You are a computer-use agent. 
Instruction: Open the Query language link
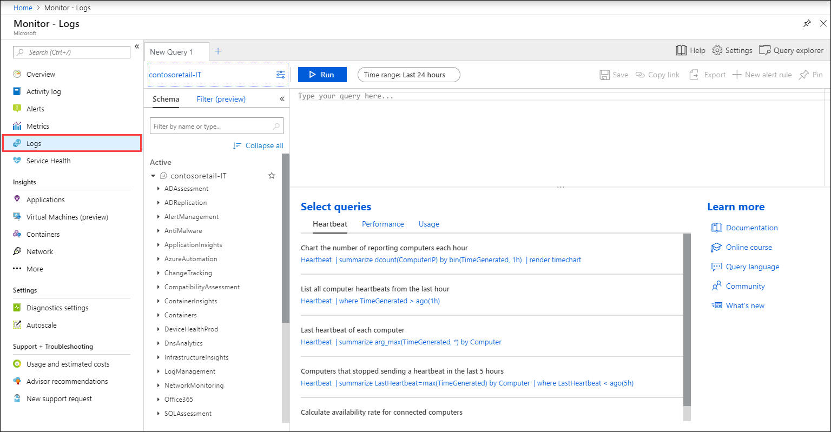[752, 267]
